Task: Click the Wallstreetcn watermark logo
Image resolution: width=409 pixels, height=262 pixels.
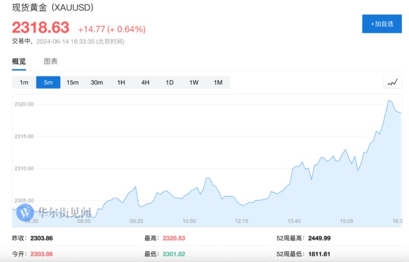Action: (63, 212)
